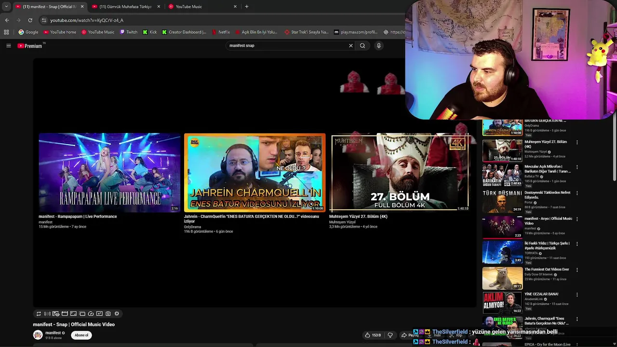Play the Muhteşem Yüzyıl 27. Bölüm end-screen video
The height and width of the screenshot is (347, 617).
pyautogui.click(x=400, y=173)
